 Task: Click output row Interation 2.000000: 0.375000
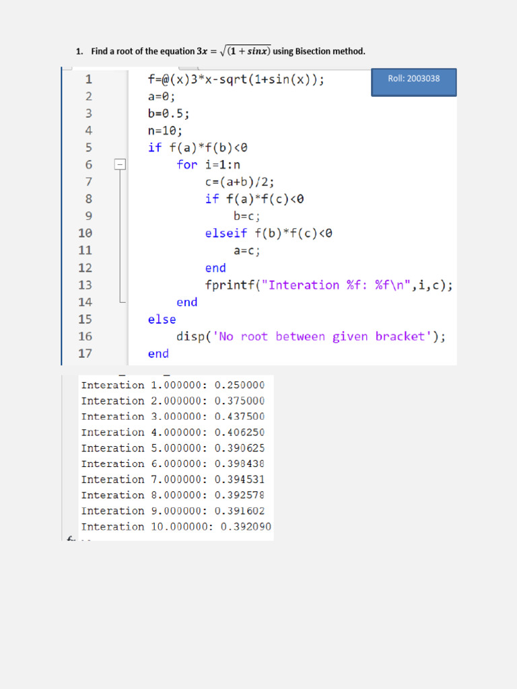pos(173,401)
